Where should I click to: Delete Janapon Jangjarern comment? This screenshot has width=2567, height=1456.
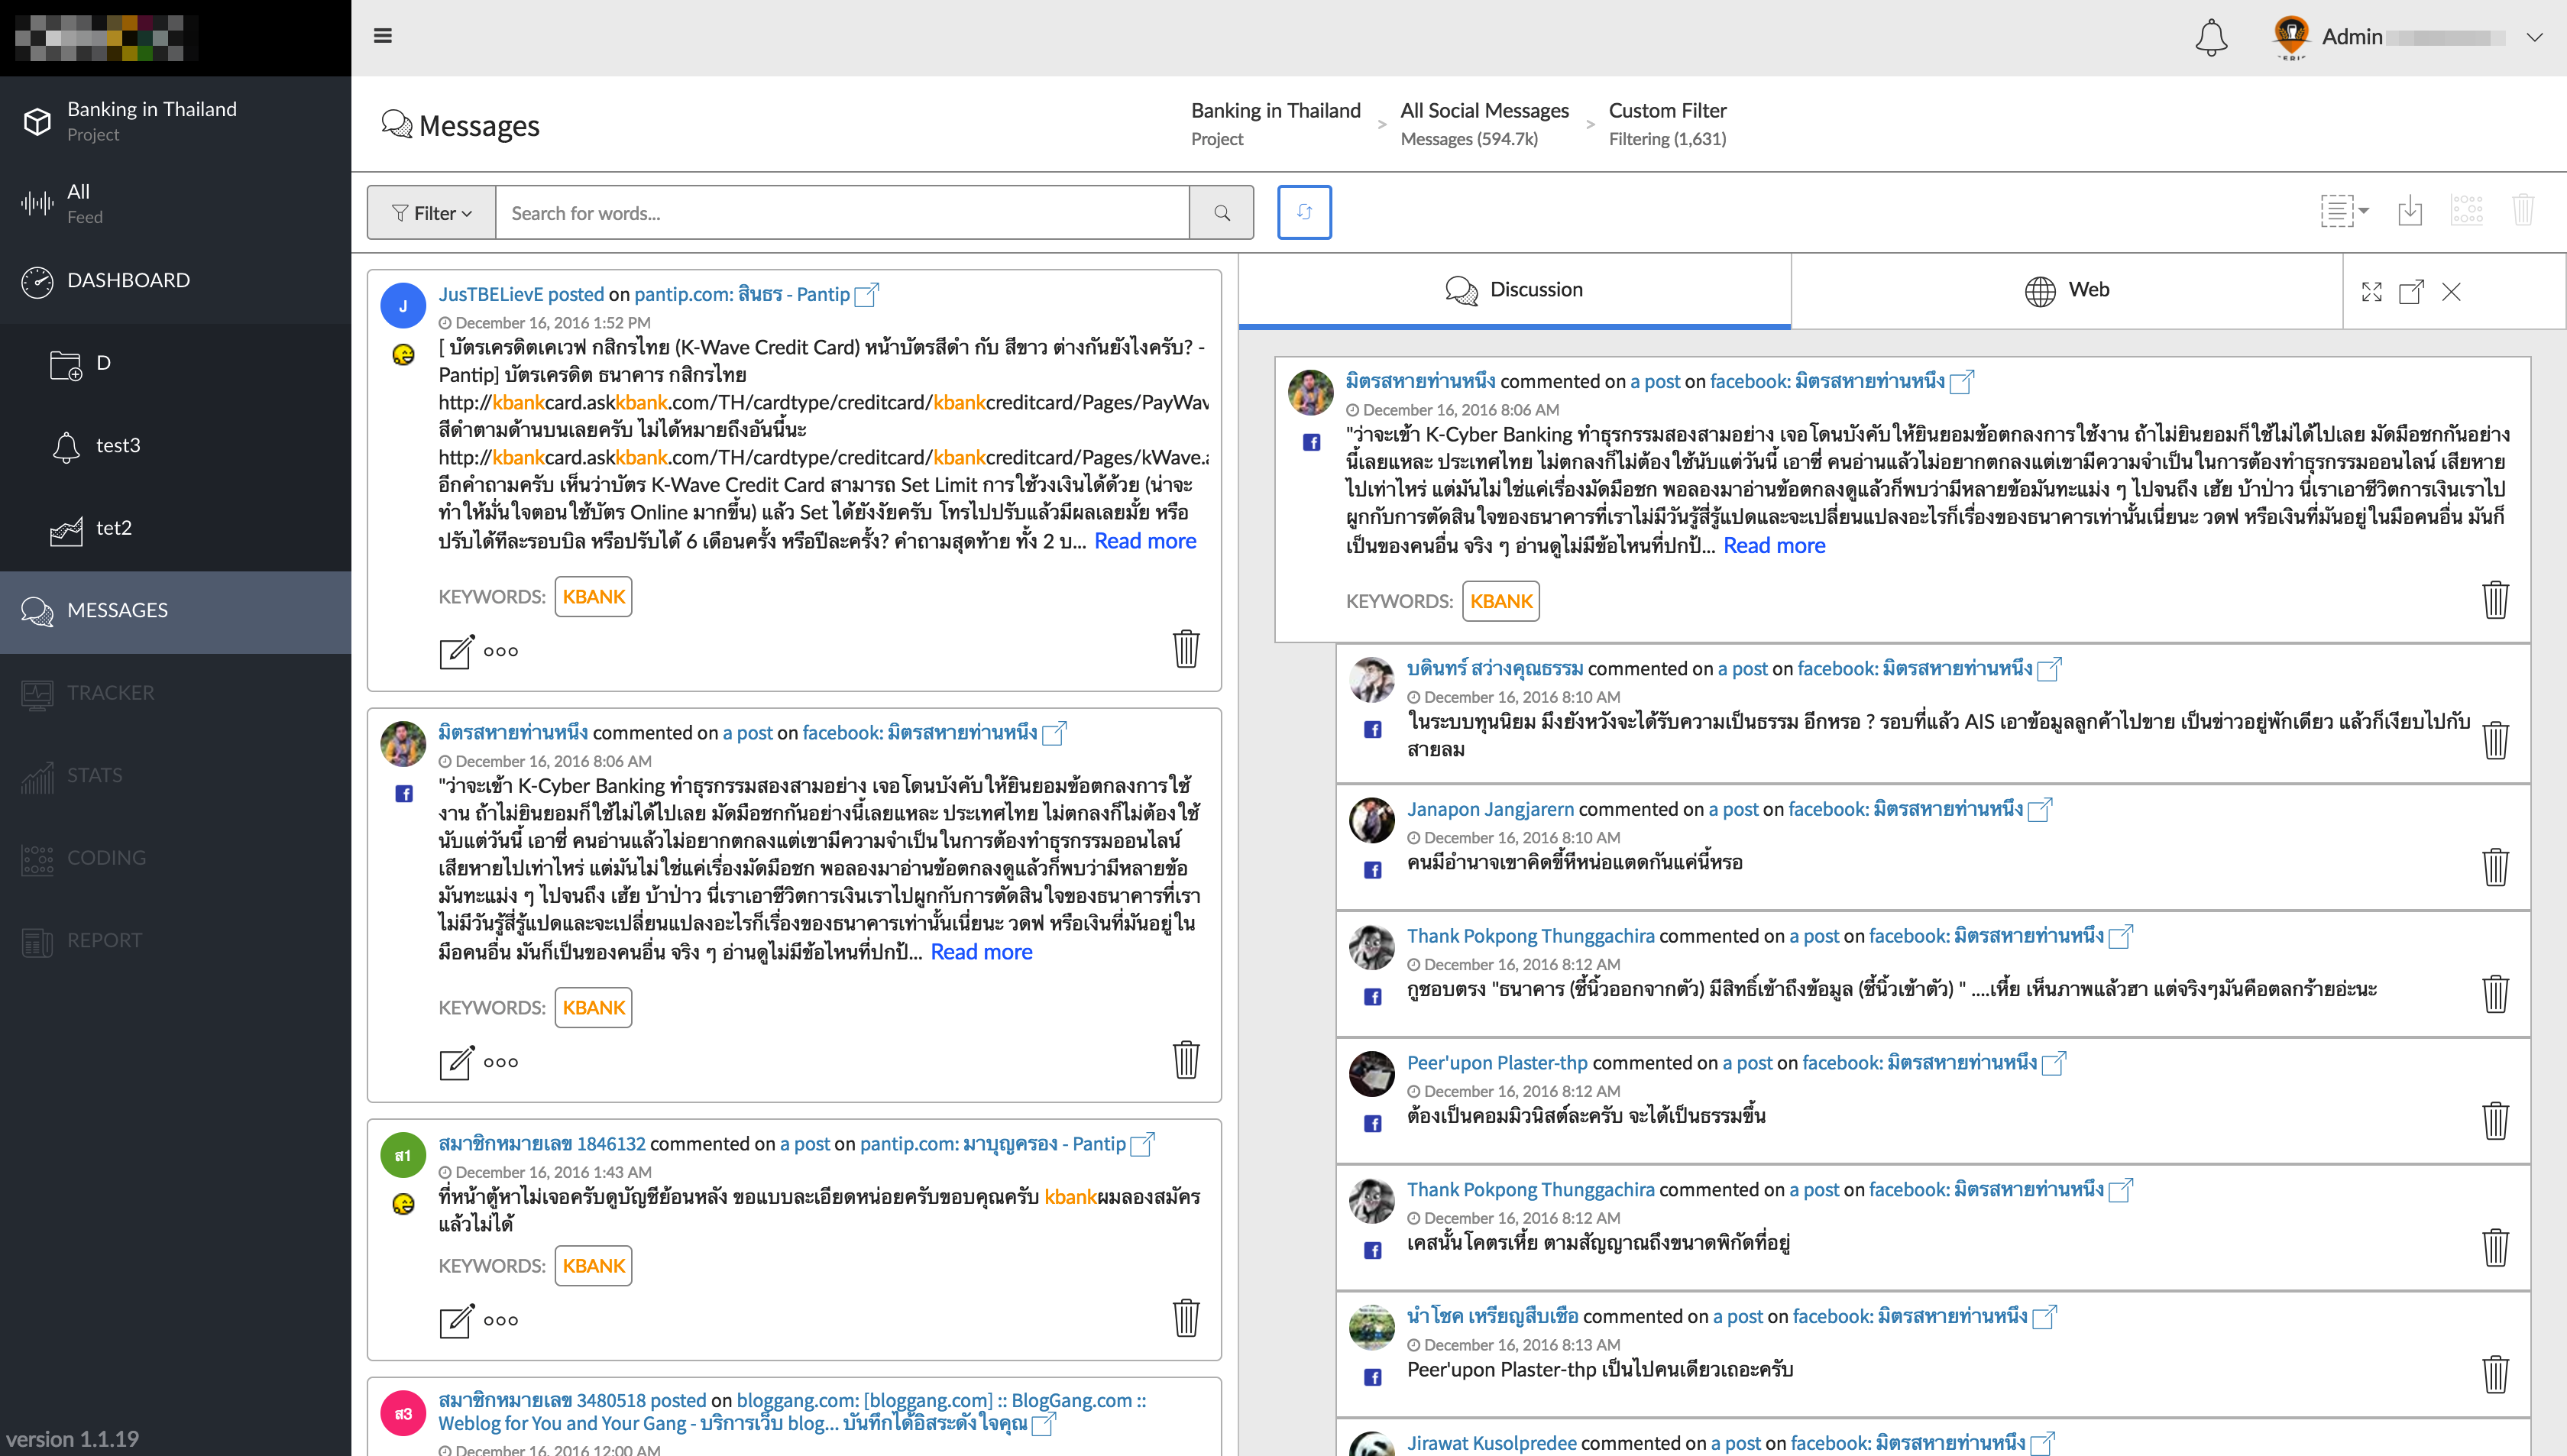pyautogui.click(x=2495, y=866)
